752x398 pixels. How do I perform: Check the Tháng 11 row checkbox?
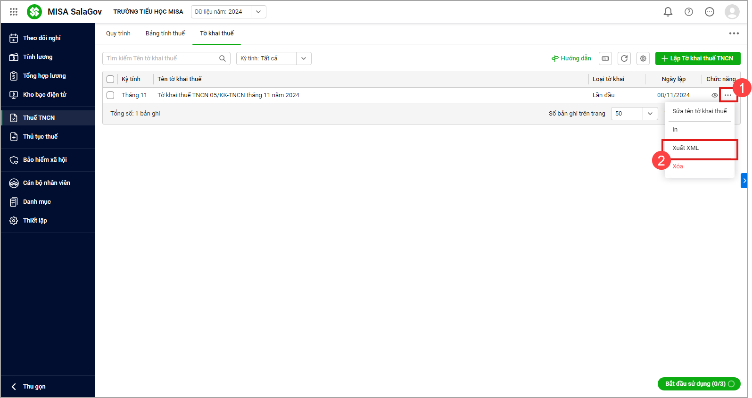[x=110, y=95]
